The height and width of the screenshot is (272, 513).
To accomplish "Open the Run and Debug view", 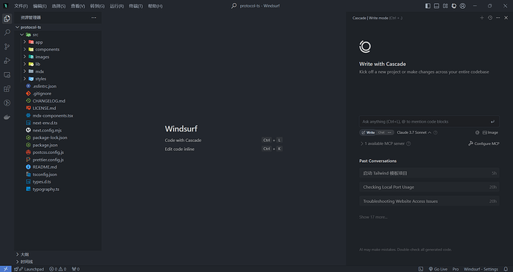I will click(7, 60).
